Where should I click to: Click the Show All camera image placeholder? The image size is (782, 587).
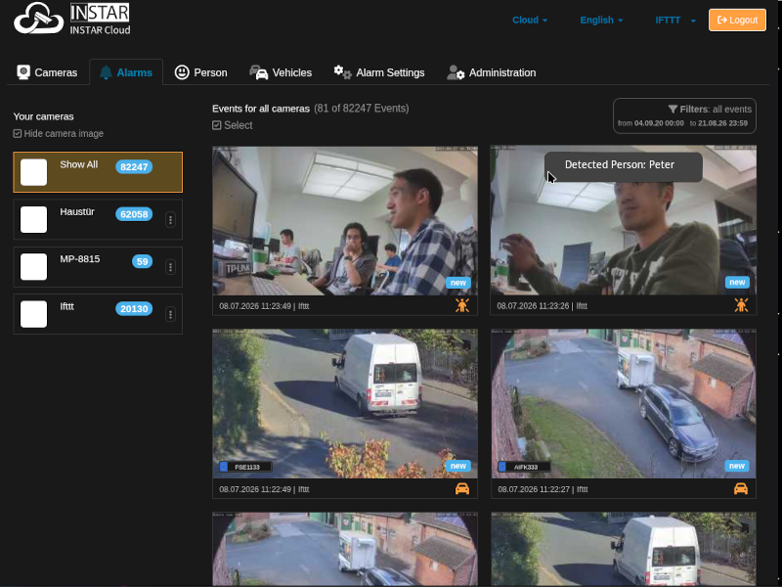33,172
